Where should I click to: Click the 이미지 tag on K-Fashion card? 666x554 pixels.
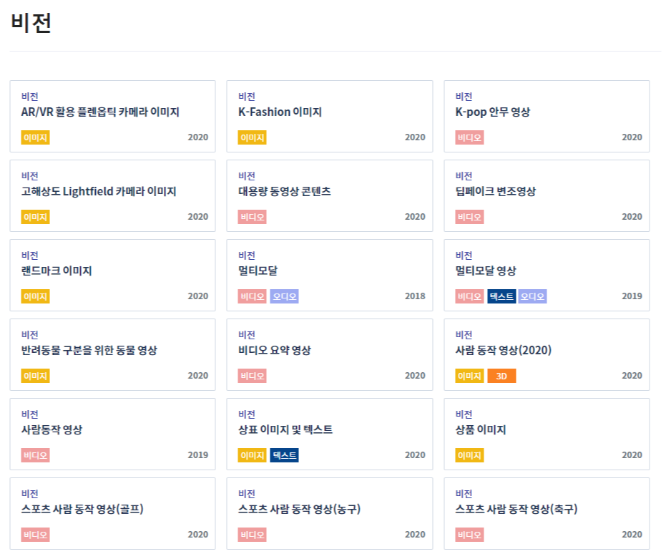pos(253,137)
